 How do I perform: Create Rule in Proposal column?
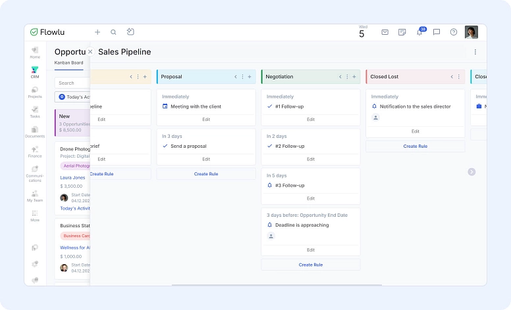(206, 174)
